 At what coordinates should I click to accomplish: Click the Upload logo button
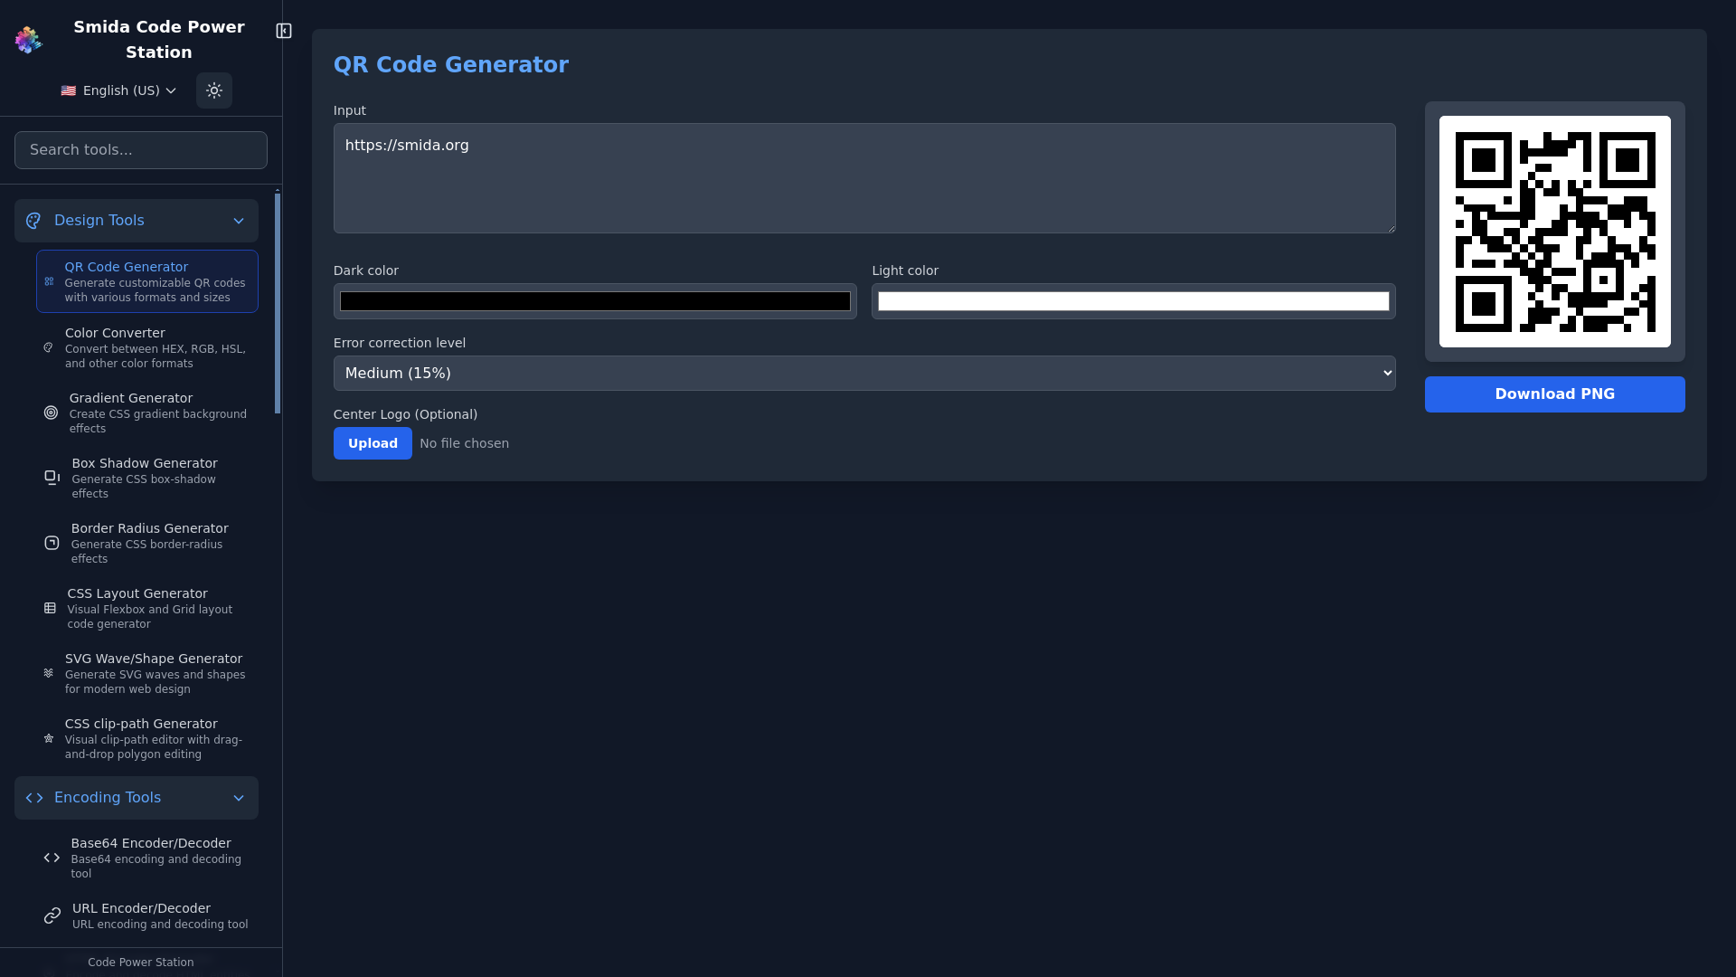tap(373, 443)
